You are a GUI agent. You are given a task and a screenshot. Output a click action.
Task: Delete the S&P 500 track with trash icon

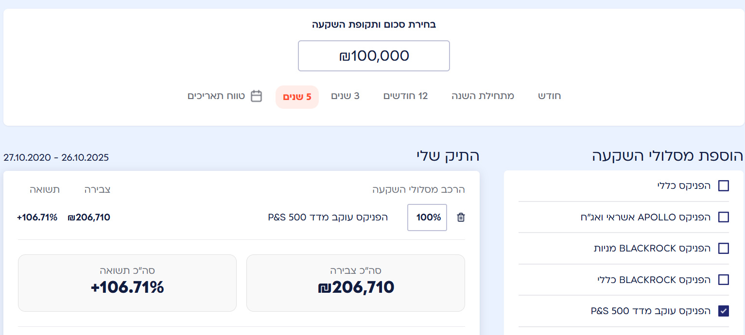[461, 218]
